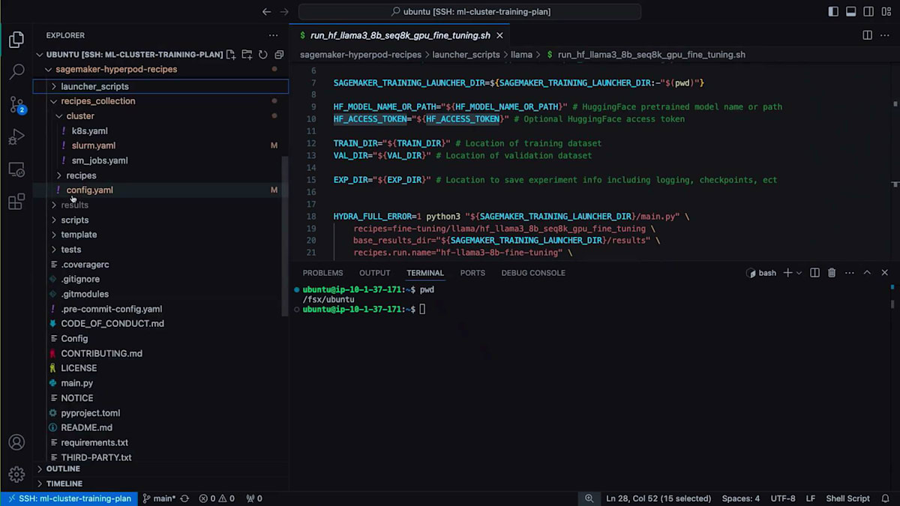The image size is (900, 506).
Task: Open the Accounts icon in activity bar
Action: [x=16, y=442]
